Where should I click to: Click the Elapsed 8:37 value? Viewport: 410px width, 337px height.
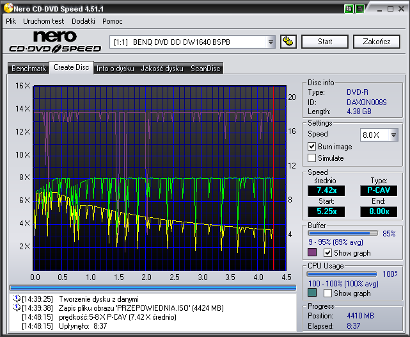(354, 326)
